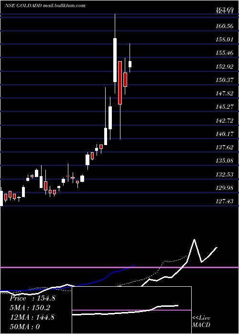
Task: Click the 142.72 price axis label
Action: 225,121
